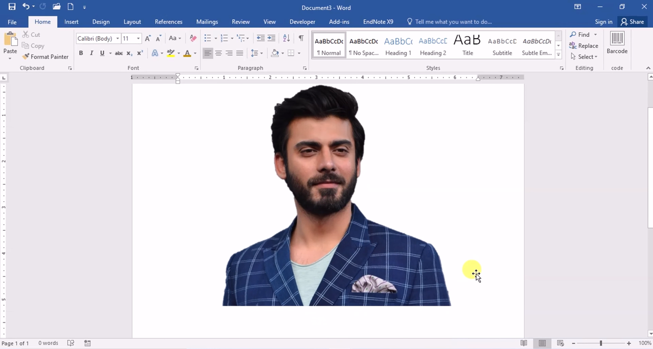Increase paragraph indent
The width and height of the screenshot is (653, 349).
271,38
